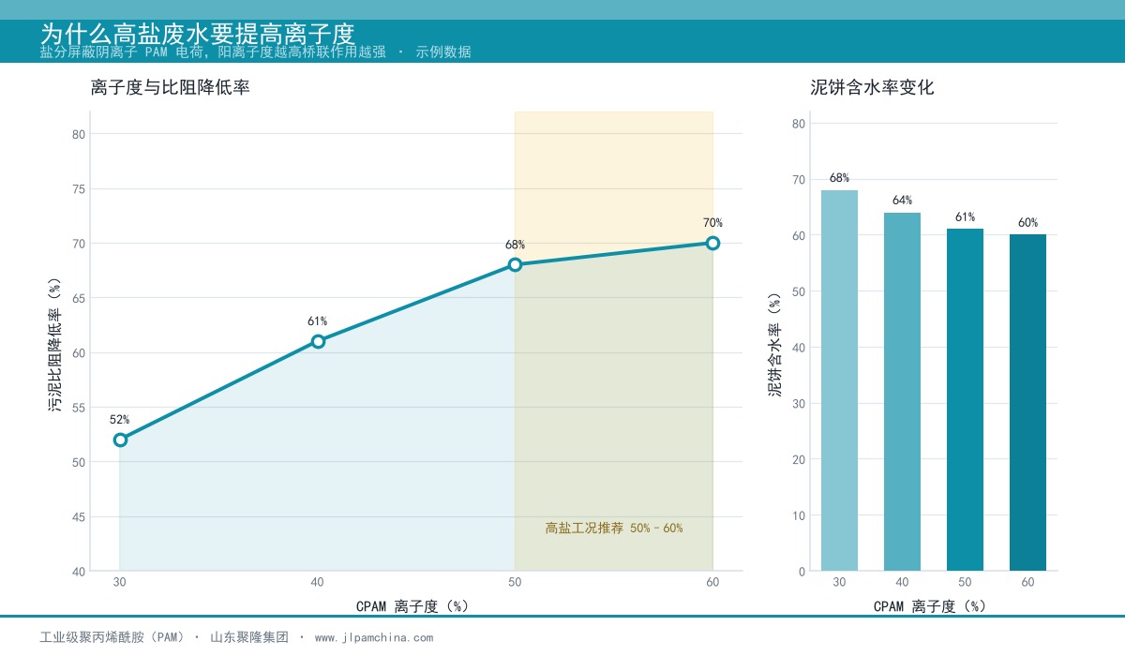The image size is (1125, 656).
Task: Click line chart y-axis tick 45
Action: [79, 516]
